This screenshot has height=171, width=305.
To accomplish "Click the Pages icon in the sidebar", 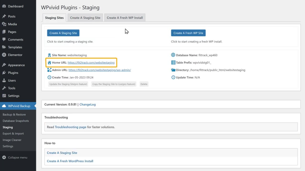I will [4, 32].
